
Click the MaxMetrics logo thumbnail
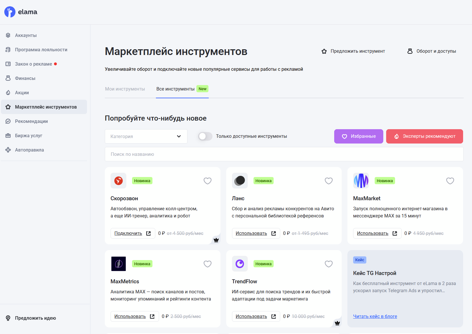tap(118, 264)
